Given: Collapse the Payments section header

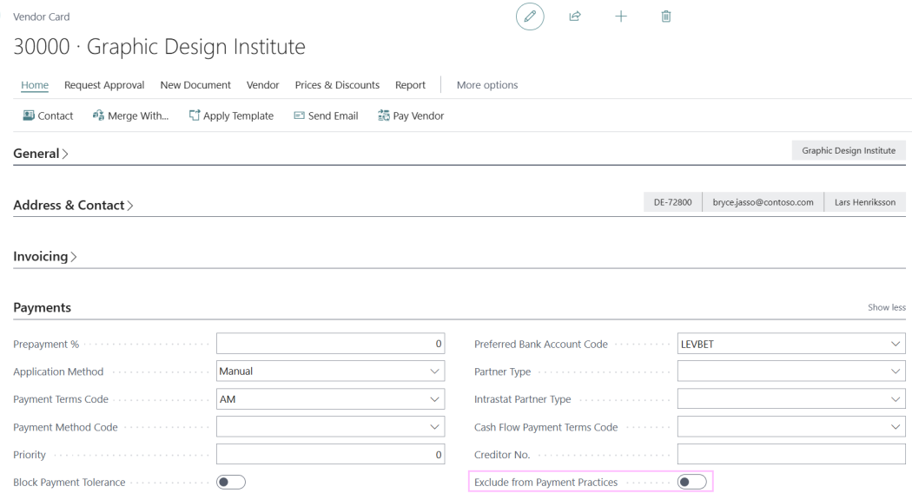Looking at the screenshot, I should pos(42,307).
